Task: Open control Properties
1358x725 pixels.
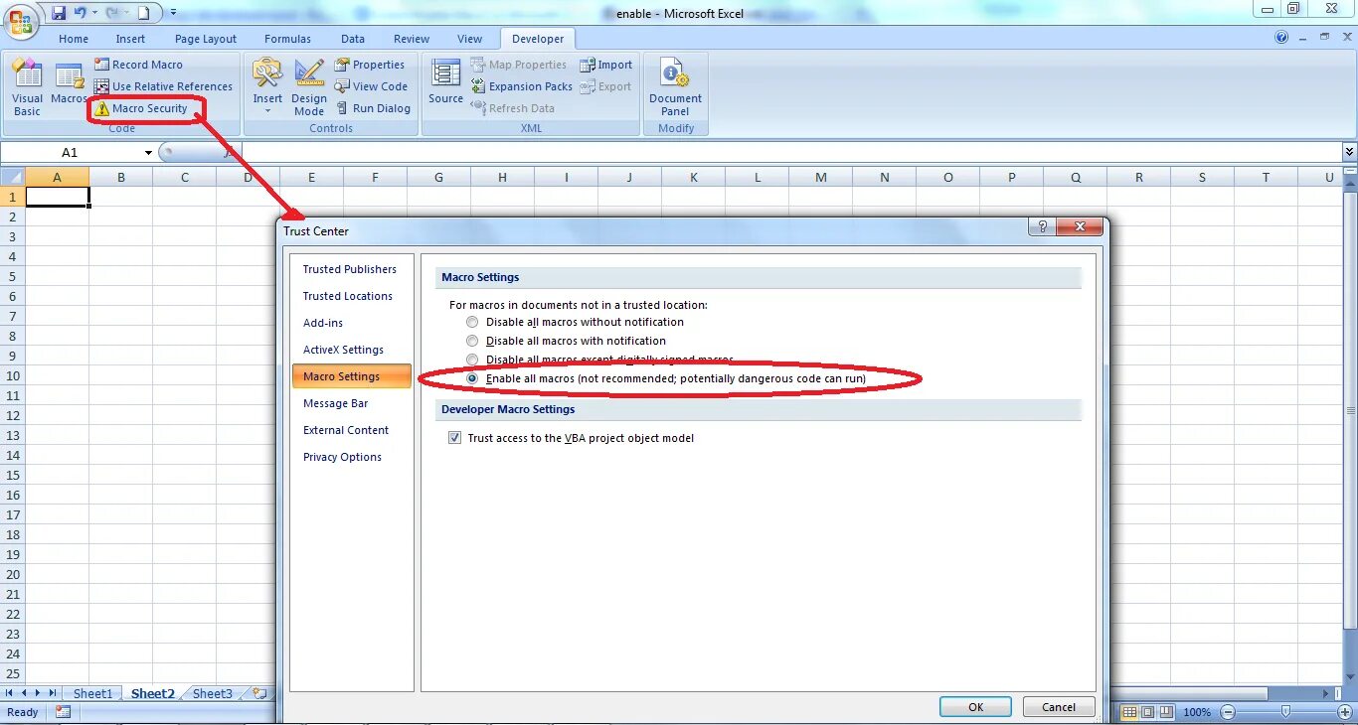Action: tap(369, 65)
